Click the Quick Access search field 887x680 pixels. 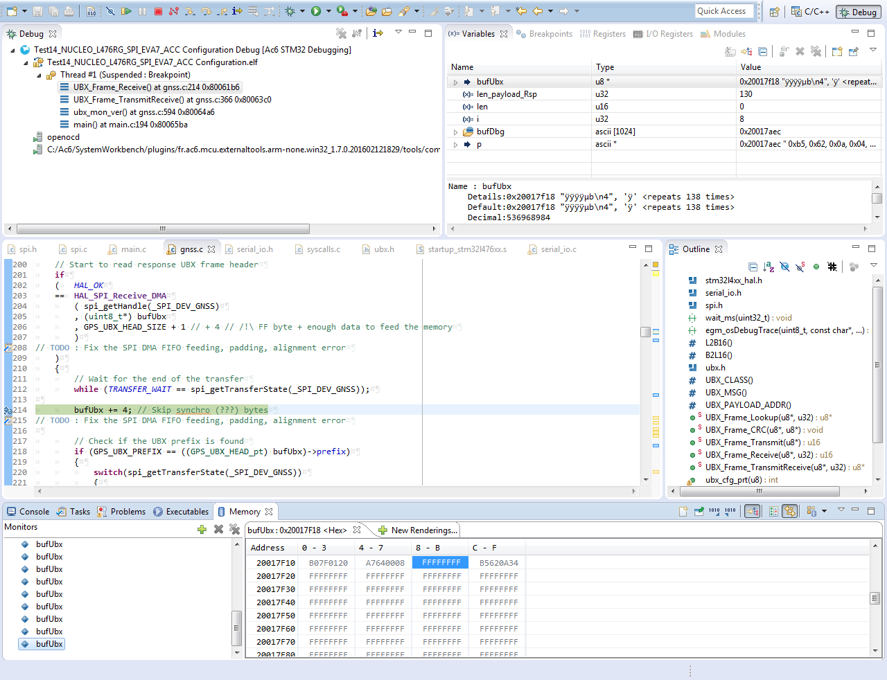pyautogui.click(x=721, y=11)
